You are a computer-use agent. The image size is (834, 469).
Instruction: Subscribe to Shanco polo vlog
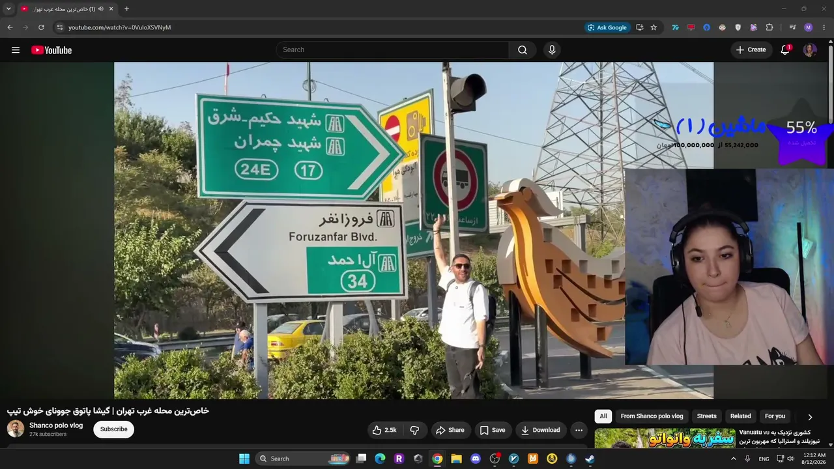(114, 429)
